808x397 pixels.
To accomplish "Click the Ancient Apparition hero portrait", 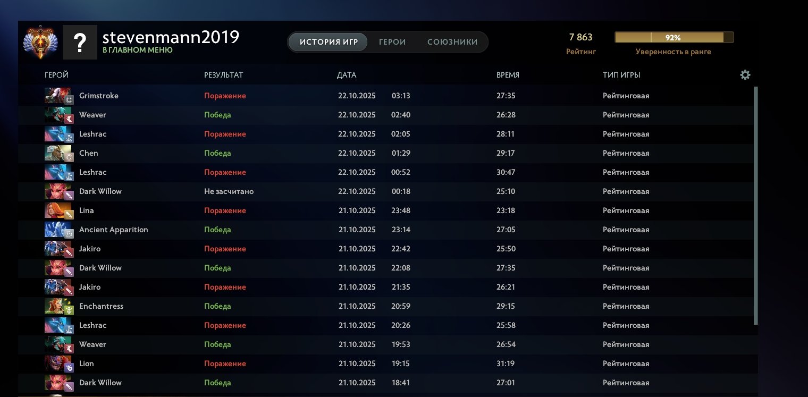I will 58,230.
